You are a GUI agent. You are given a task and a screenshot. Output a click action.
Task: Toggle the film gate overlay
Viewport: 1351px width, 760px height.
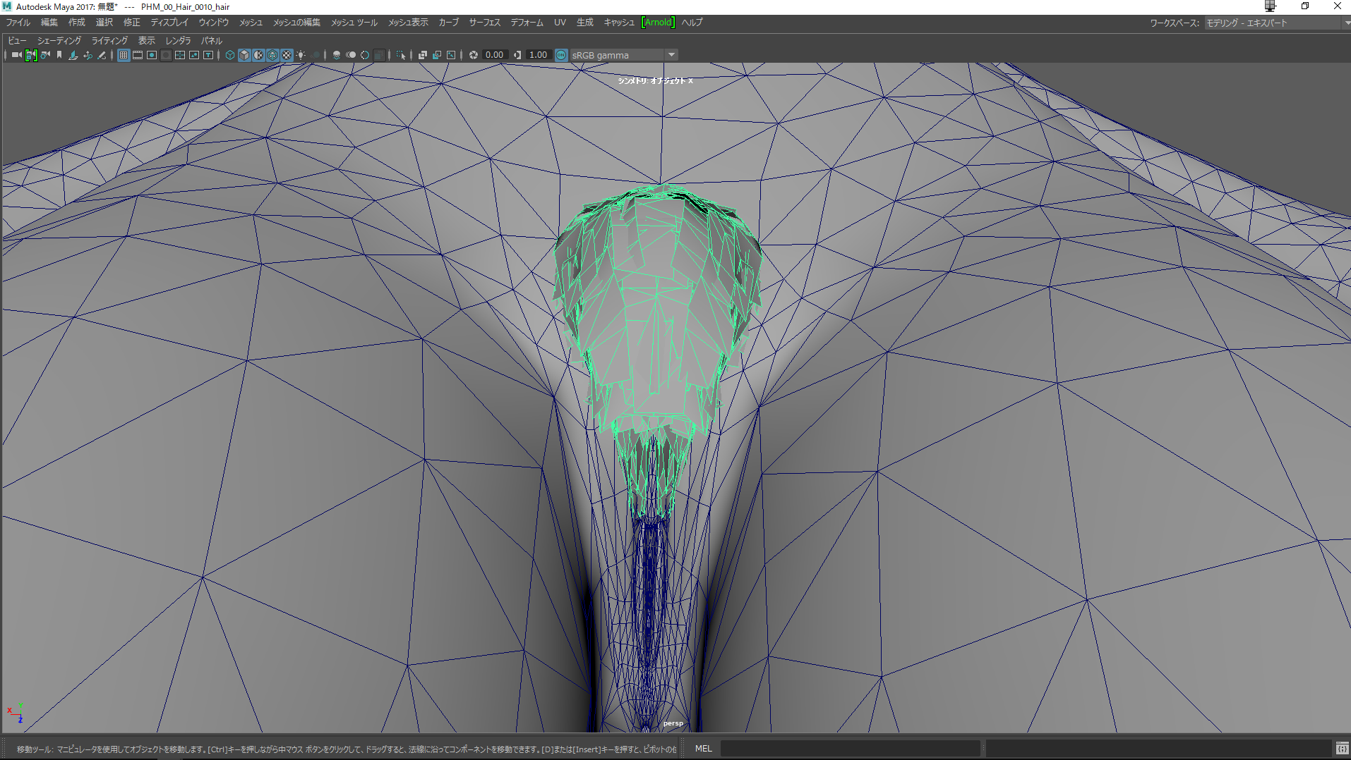[x=138, y=55]
